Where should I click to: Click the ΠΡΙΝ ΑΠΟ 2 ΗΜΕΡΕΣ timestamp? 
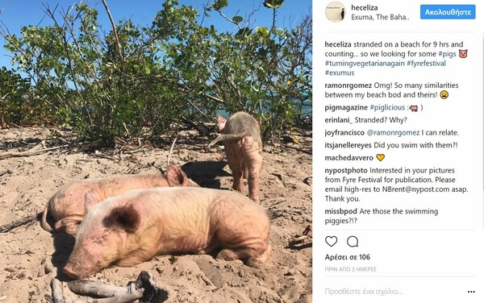click(350, 269)
